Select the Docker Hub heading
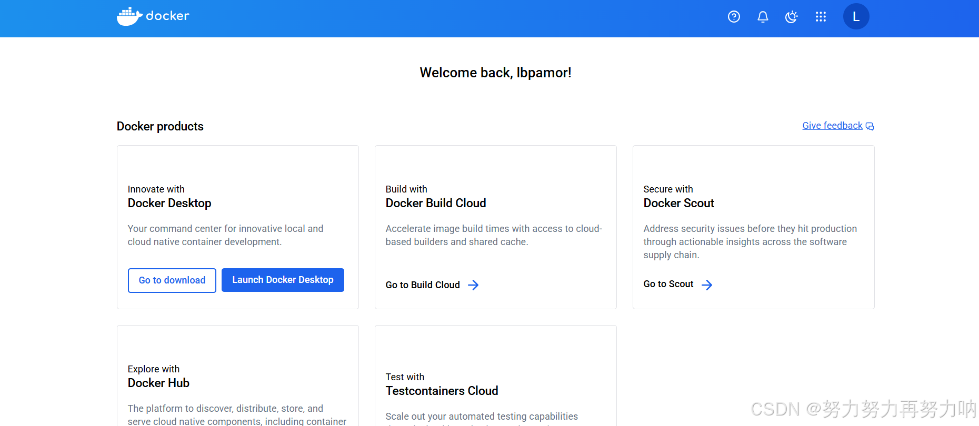Viewport: 979px width, 426px height. (158, 383)
